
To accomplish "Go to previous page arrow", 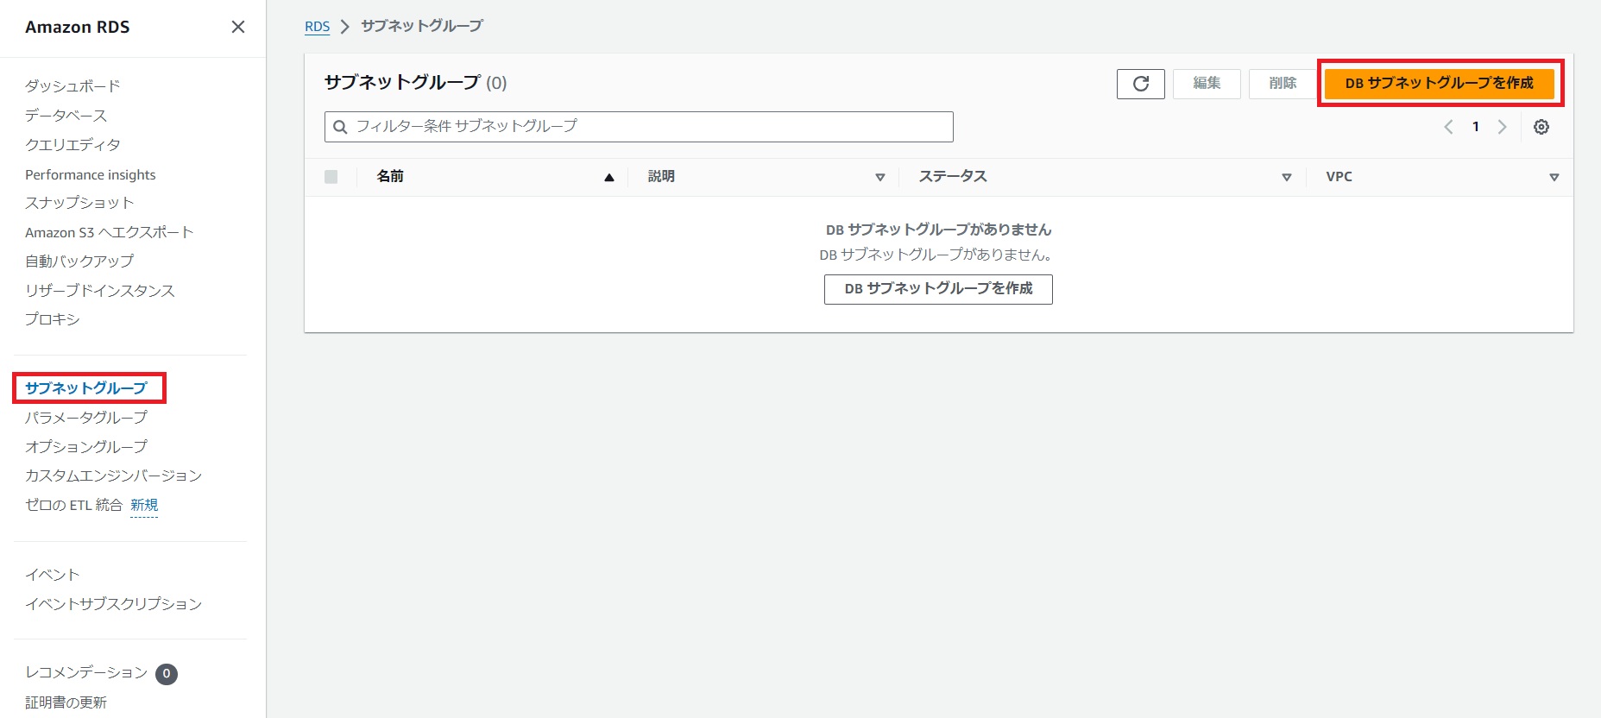I will [1448, 127].
